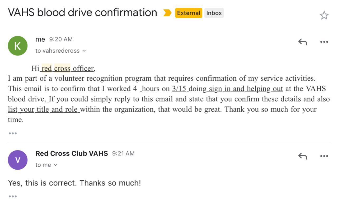Click the sender name Red Cross Club VAHS

click(72, 153)
